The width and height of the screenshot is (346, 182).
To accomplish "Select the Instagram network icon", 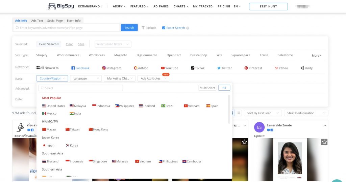I will point(104,68).
